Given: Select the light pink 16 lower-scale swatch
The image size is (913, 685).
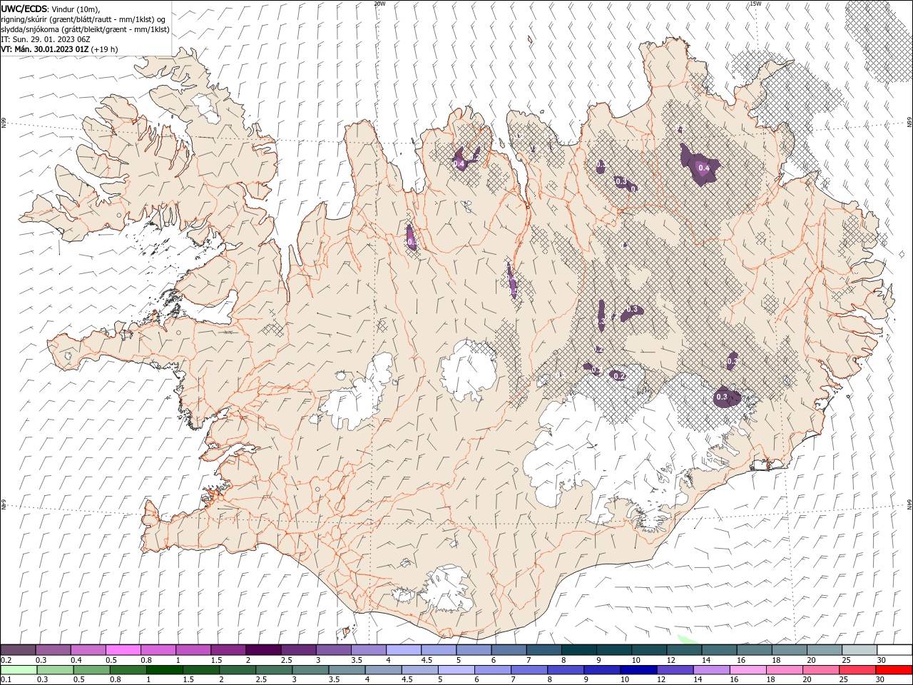Looking at the screenshot, I should [748, 670].
